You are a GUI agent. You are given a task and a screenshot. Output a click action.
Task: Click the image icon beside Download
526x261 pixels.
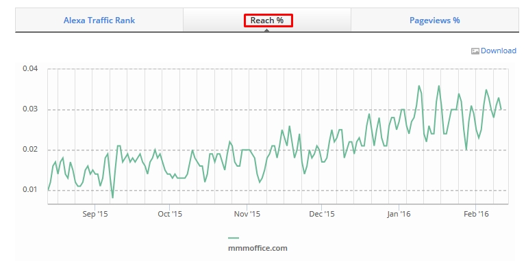(475, 51)
